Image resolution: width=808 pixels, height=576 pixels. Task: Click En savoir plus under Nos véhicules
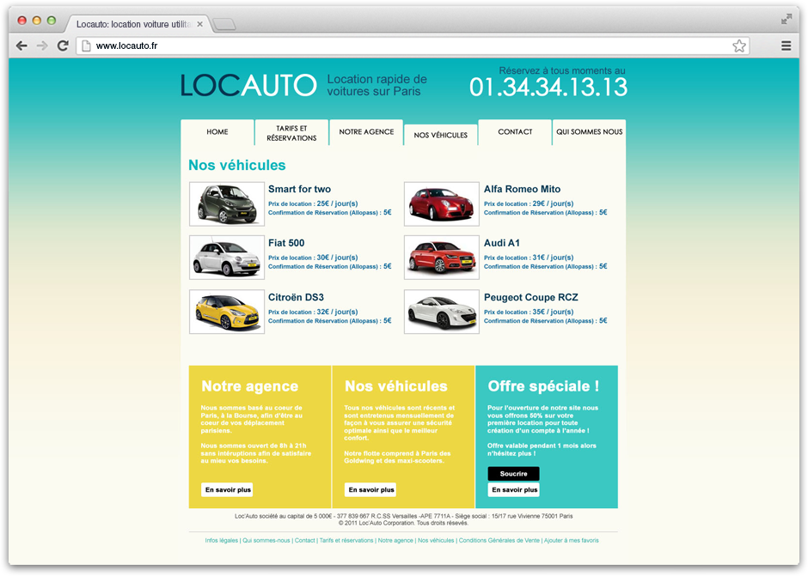370,490
